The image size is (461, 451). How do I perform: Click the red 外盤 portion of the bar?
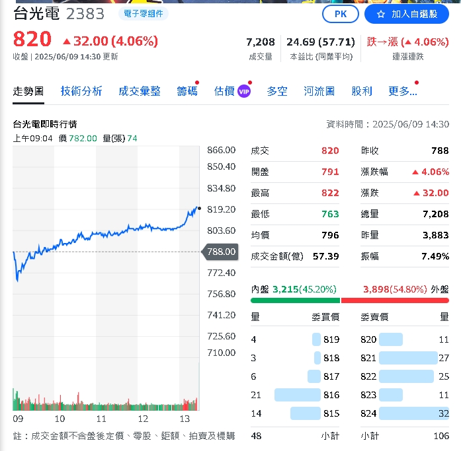click(x=395, y=300)
